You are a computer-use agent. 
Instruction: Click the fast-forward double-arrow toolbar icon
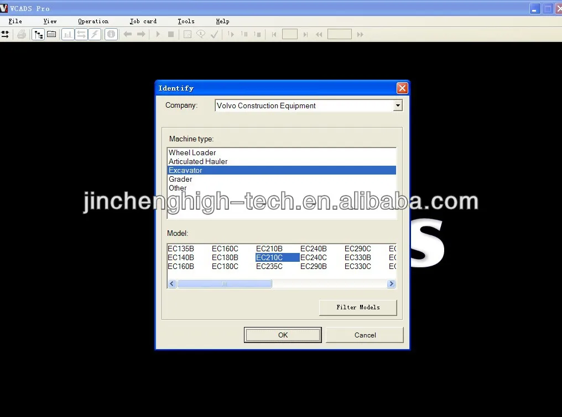pyautogui.click(x=360, y=35)
